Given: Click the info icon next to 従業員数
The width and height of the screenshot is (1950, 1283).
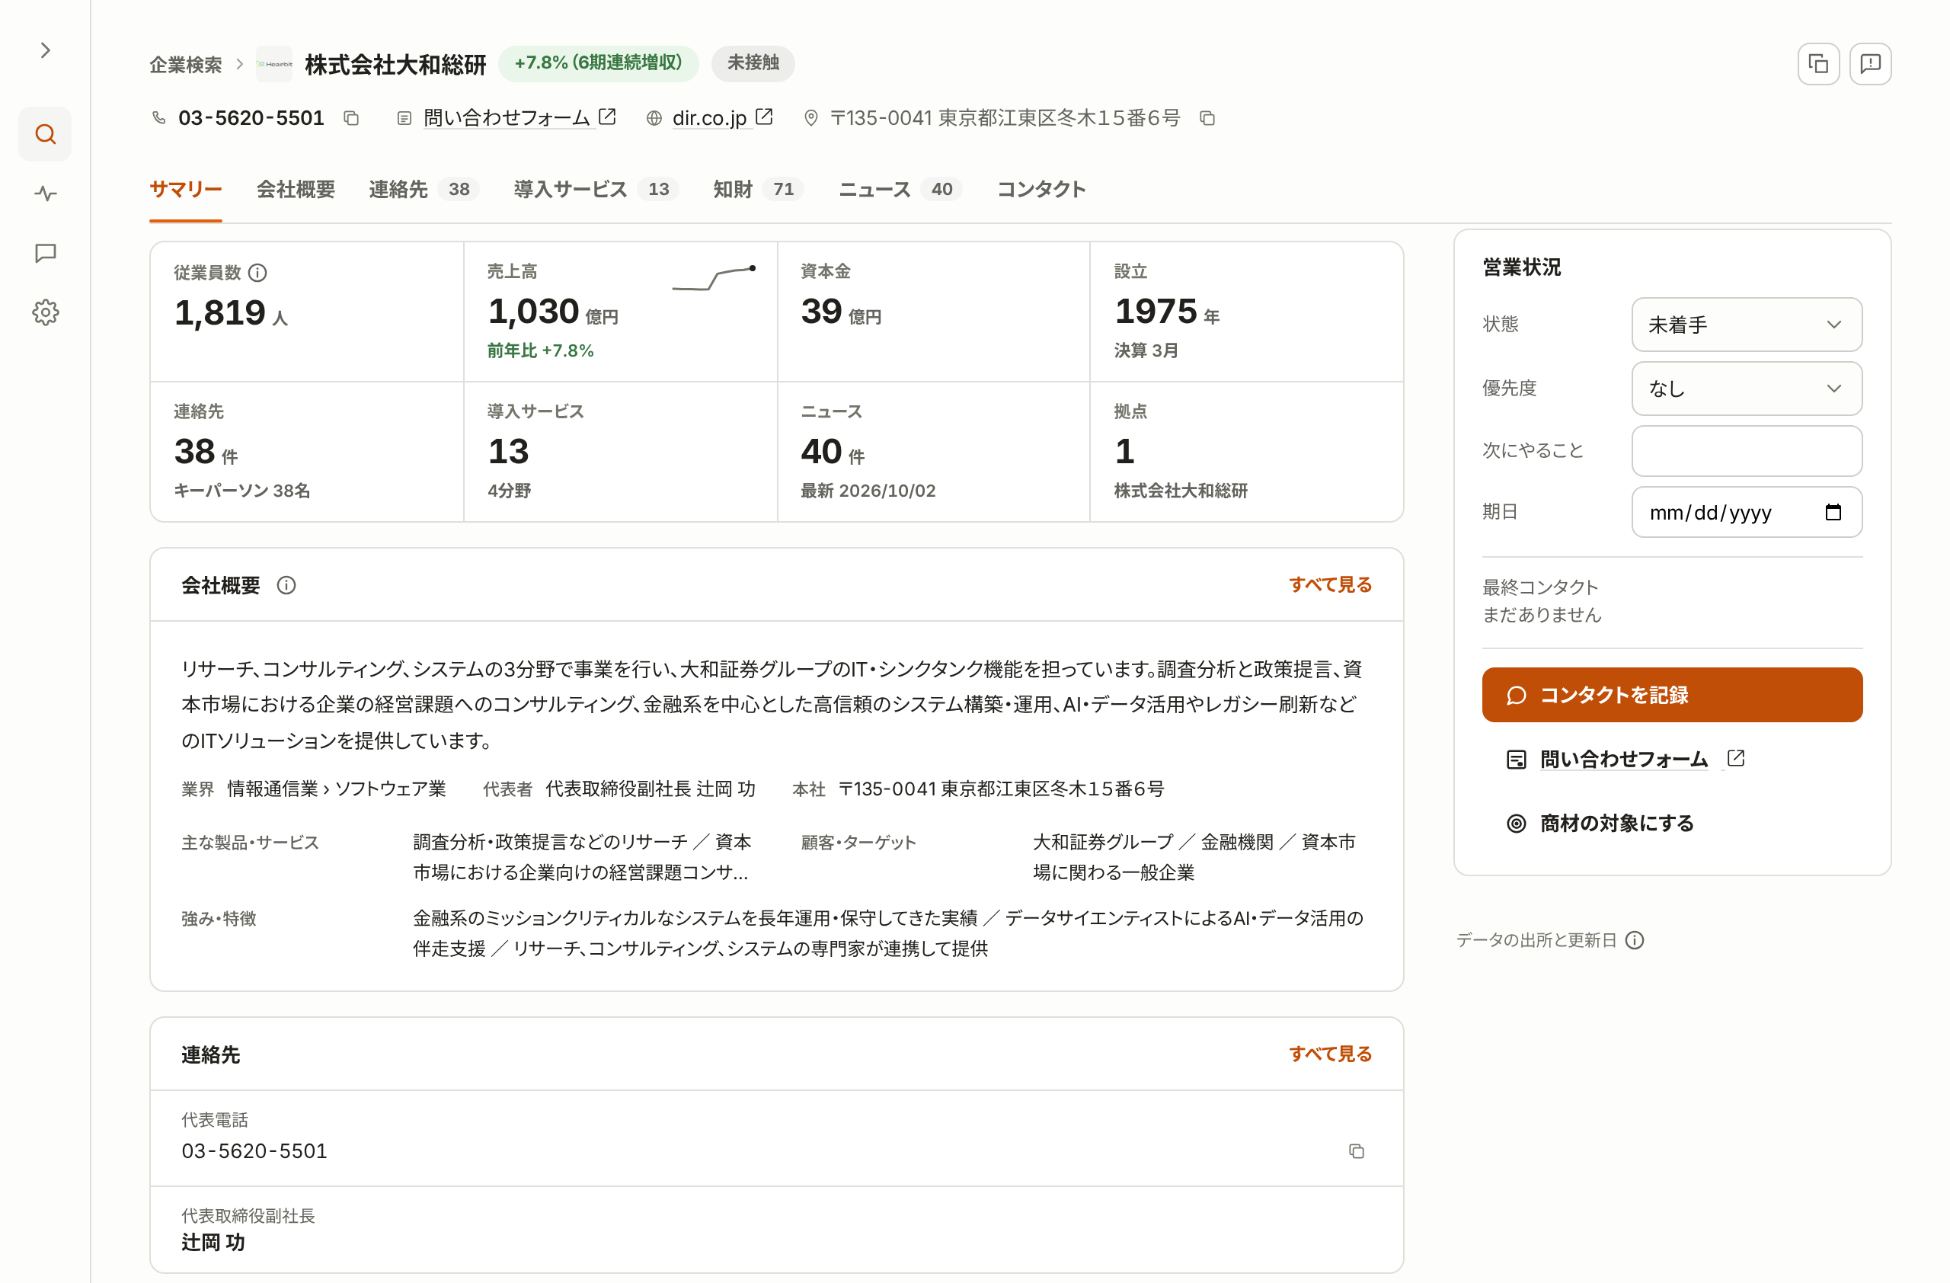Looking at the screenshot, I should tap(258, 273).
